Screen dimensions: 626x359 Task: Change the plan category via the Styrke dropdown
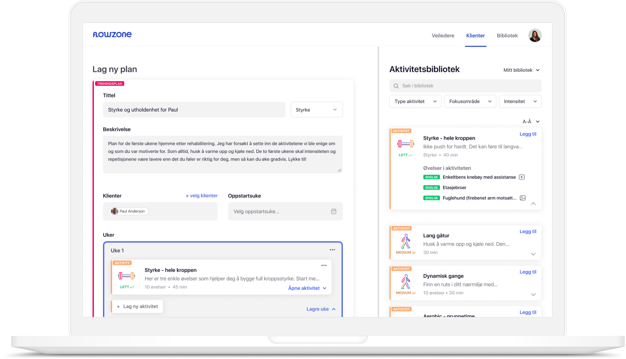coord(316,109)
